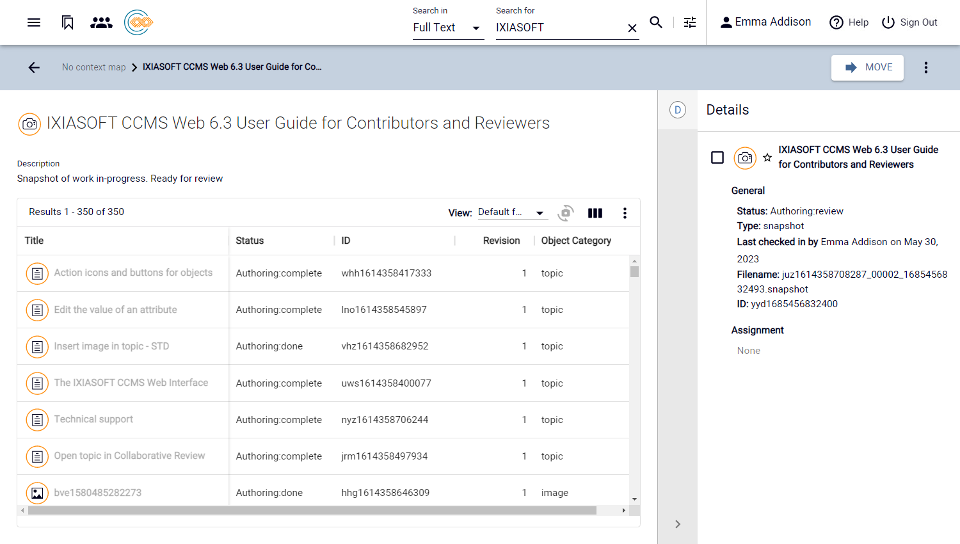Sort by ID column header

(346, 241)
